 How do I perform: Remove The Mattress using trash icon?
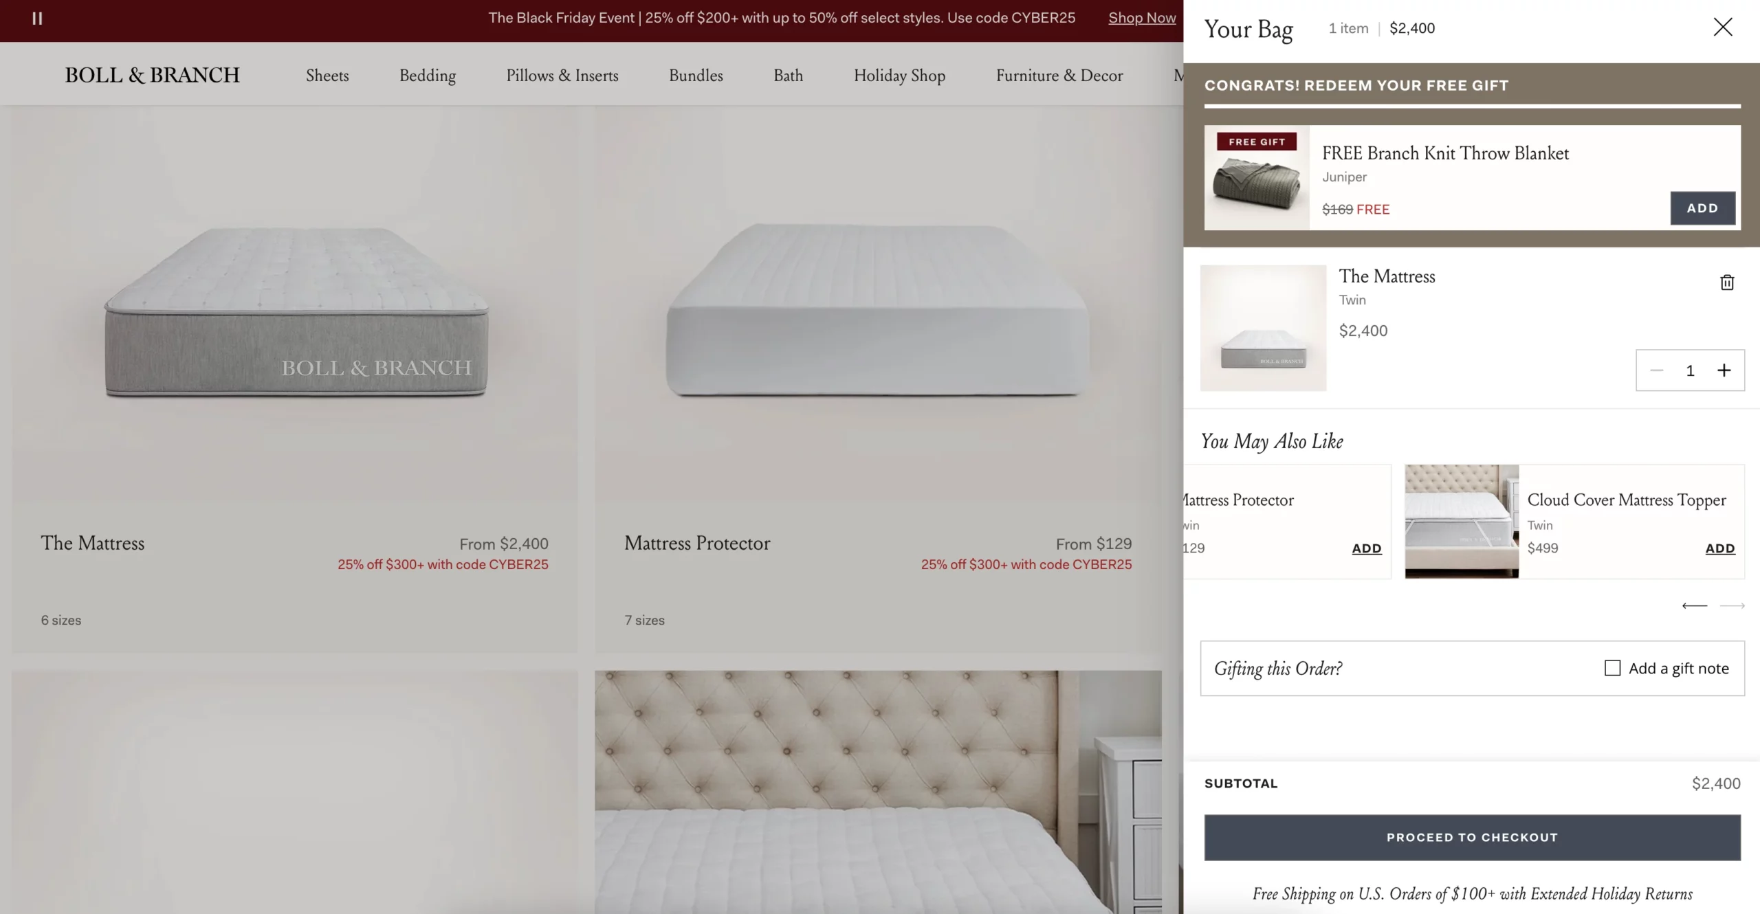click(x=1727, y=282)
